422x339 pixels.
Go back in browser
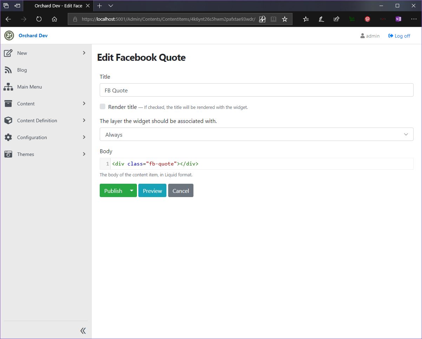8,19
